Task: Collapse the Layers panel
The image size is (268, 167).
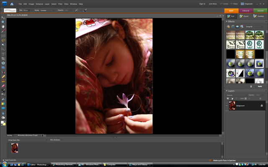Action: [227, 91]
